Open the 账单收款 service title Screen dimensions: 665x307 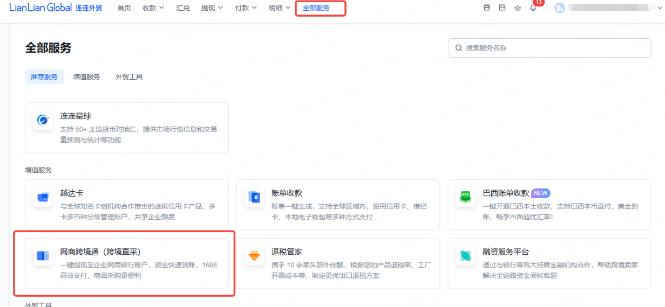[287, 193]
